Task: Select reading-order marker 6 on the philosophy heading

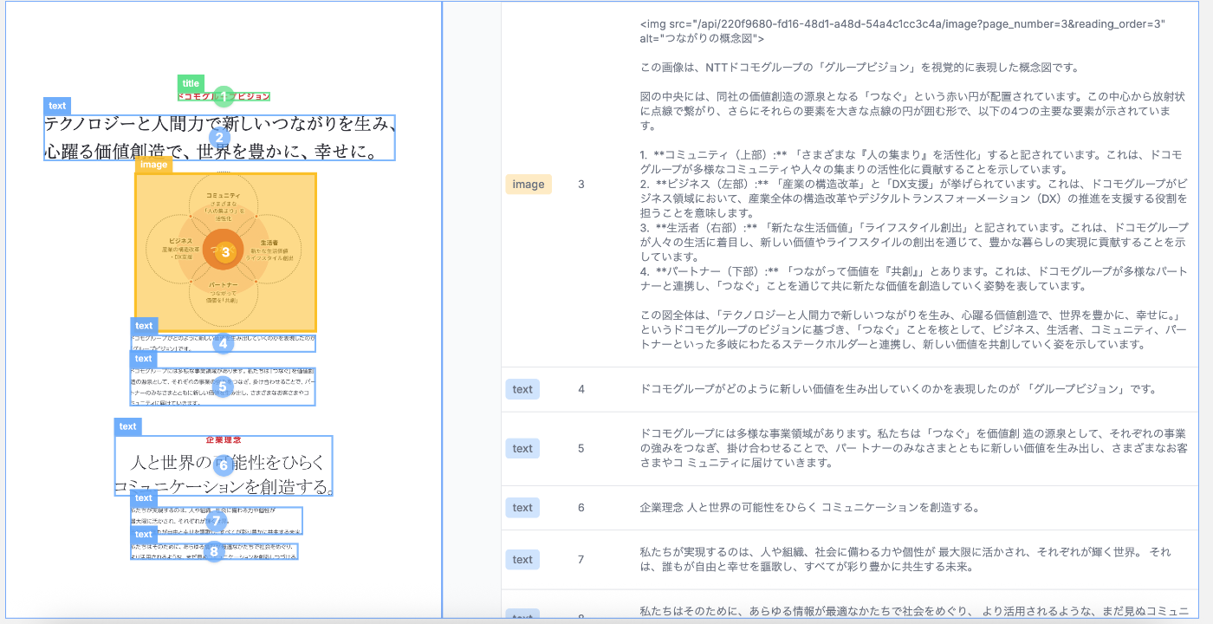Action: 223,465
